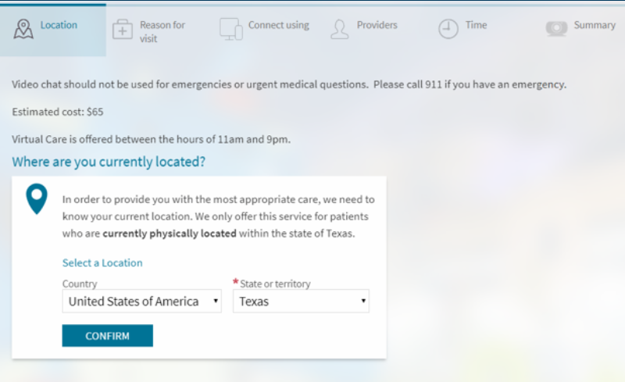Click the Connect using devices icon
The height and width of the screenshot is (382, 625).
pyautogui.click(x=231, y=29)
